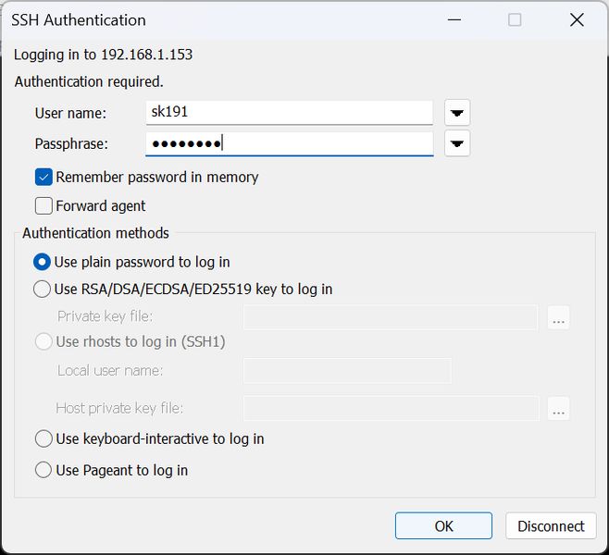This screenshot has height=555, width=609.
Task: Enable the Forward agent checkbox
Action: point(43,206)
